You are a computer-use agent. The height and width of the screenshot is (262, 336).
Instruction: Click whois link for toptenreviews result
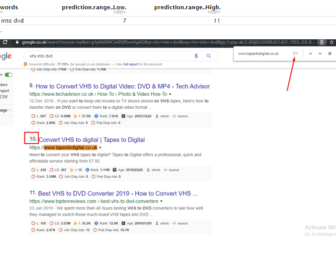coord(162,224)
